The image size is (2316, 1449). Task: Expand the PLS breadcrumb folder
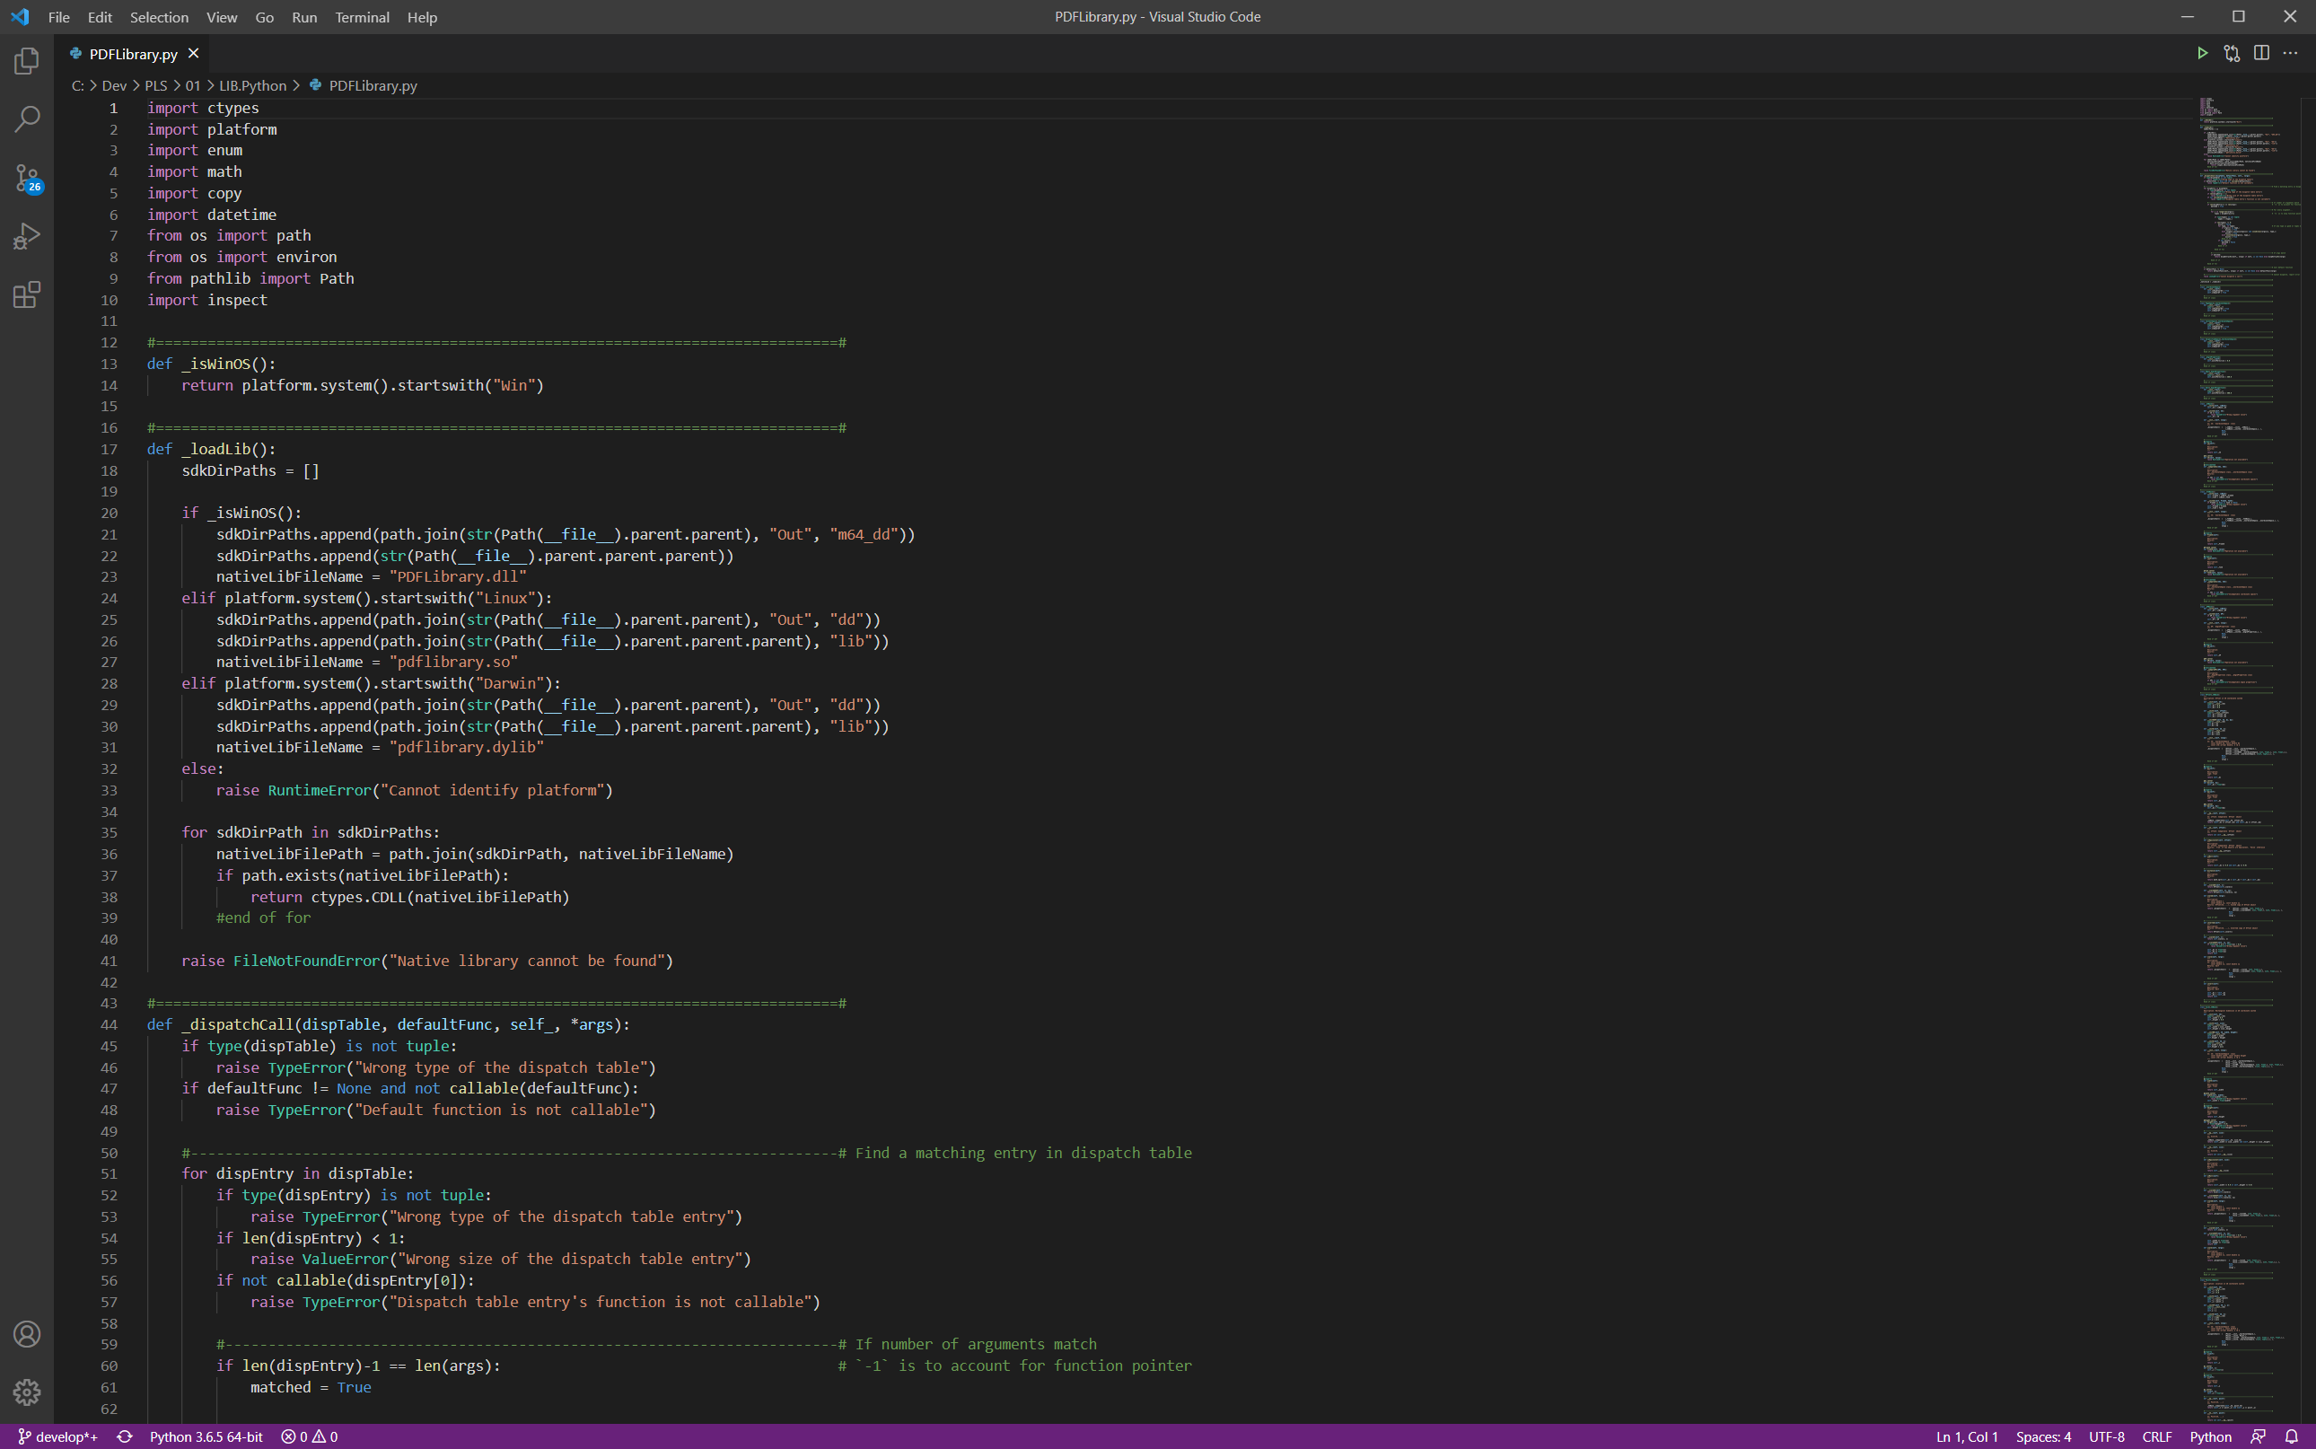[156, 85]
